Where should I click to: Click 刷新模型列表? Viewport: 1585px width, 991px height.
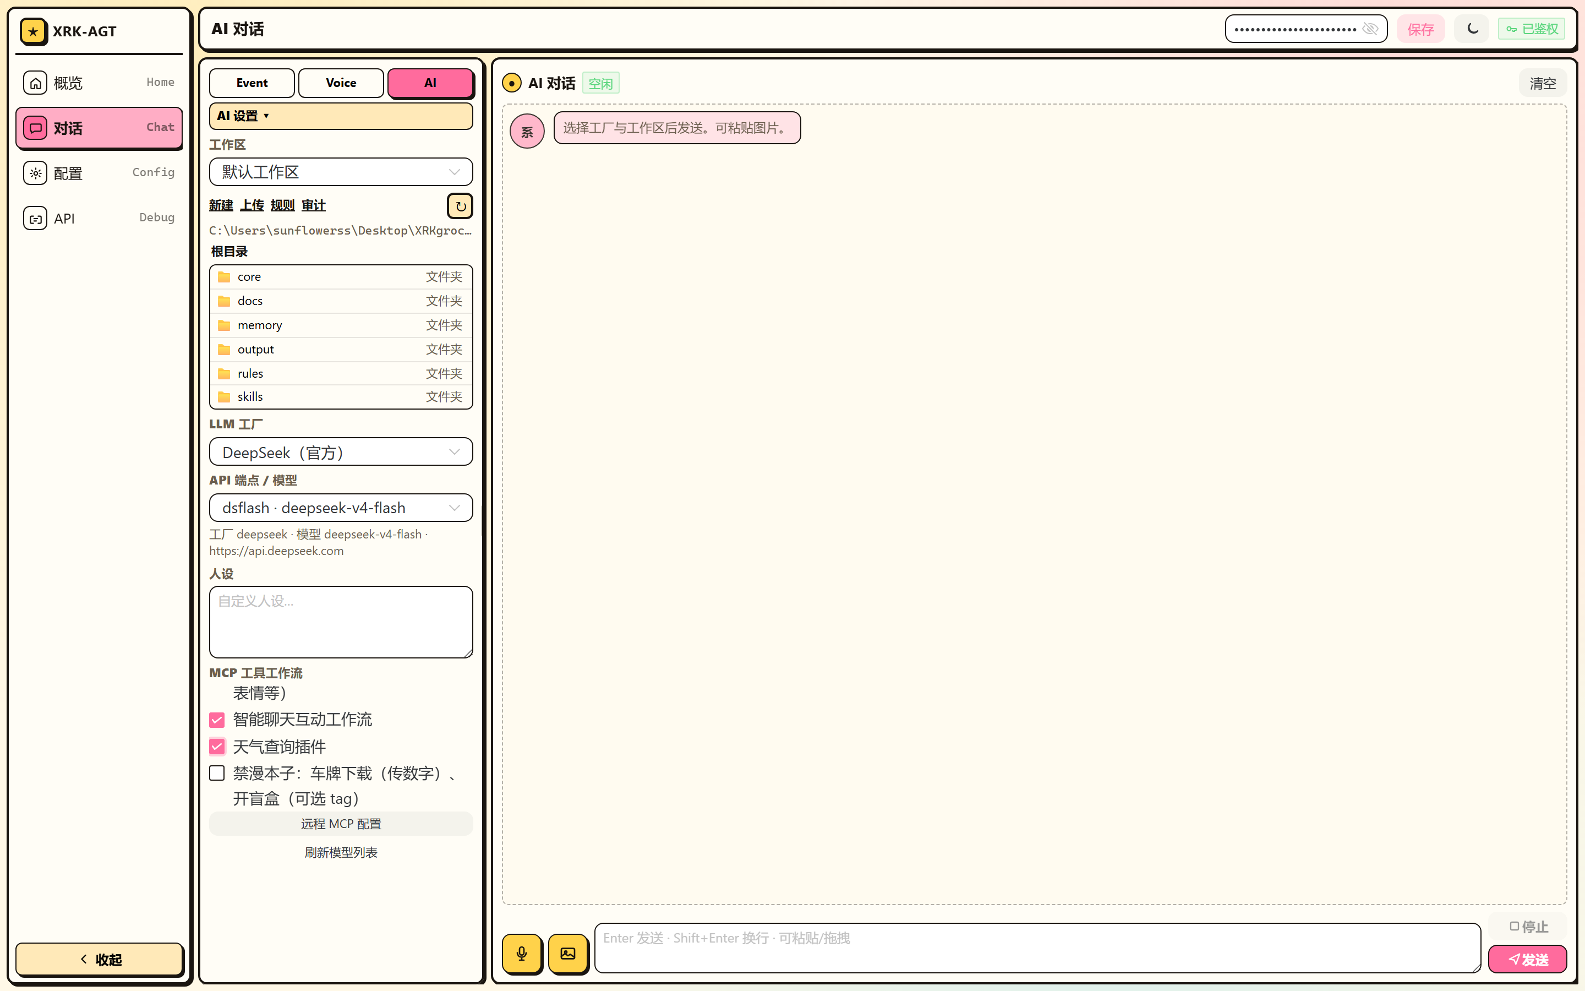(x=341, y=852)
